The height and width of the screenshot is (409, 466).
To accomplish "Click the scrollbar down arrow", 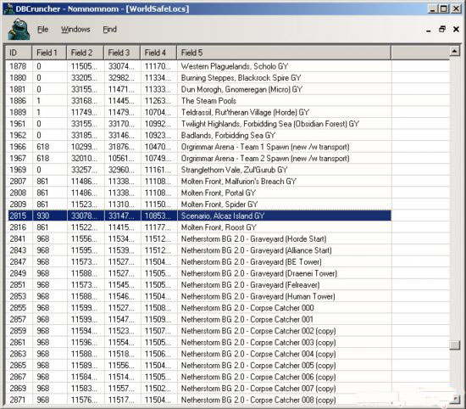I will [454, 399].
